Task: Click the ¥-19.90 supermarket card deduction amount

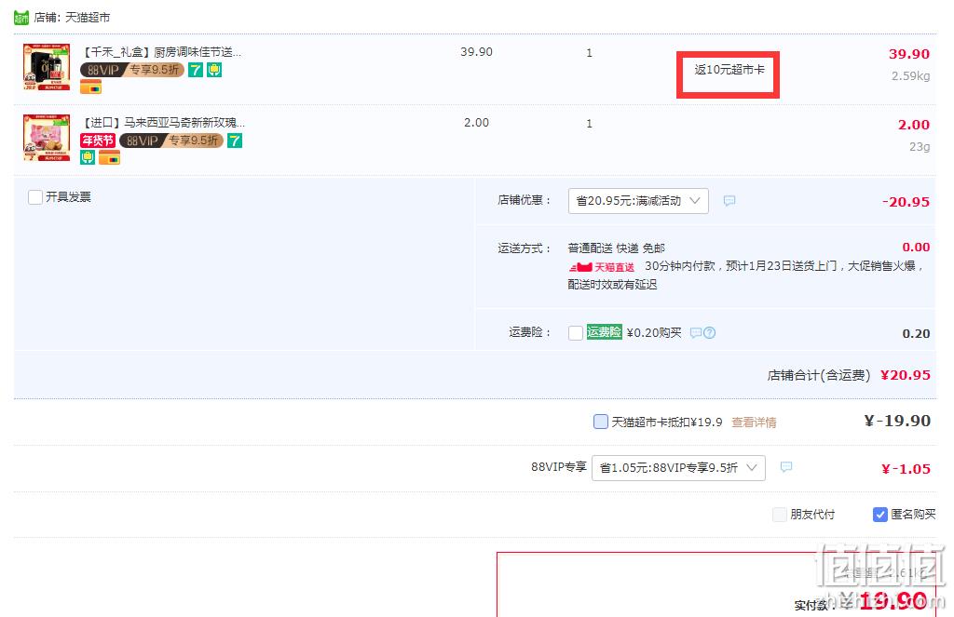Action: click(897, 421)
